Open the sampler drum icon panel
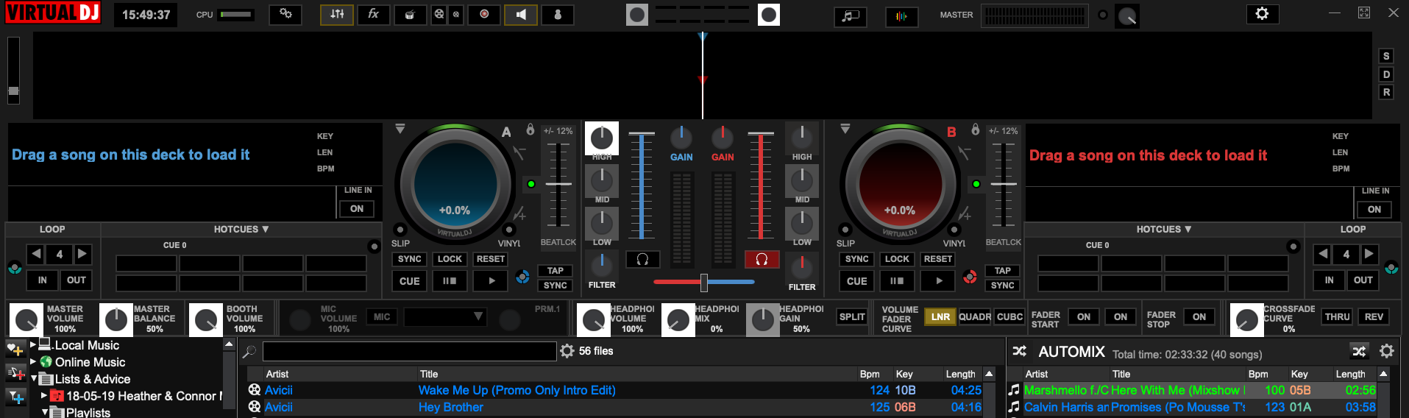Viewport: 1409px width, 418px height. [x=411, y=15]
